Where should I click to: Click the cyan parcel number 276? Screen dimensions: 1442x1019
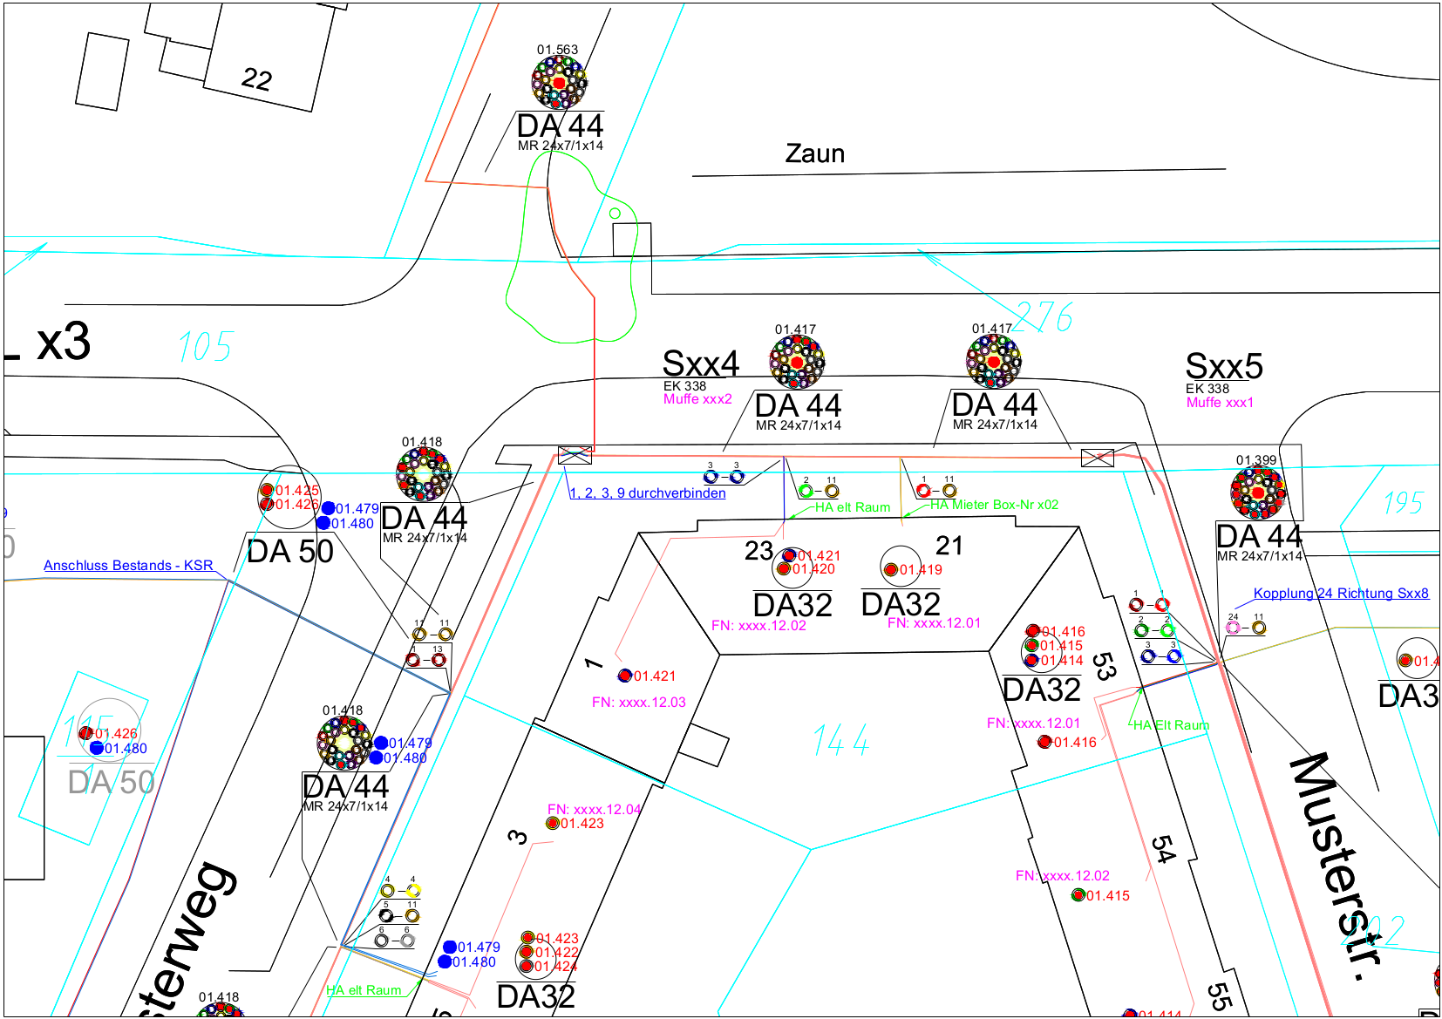[x=1043, y=317]
